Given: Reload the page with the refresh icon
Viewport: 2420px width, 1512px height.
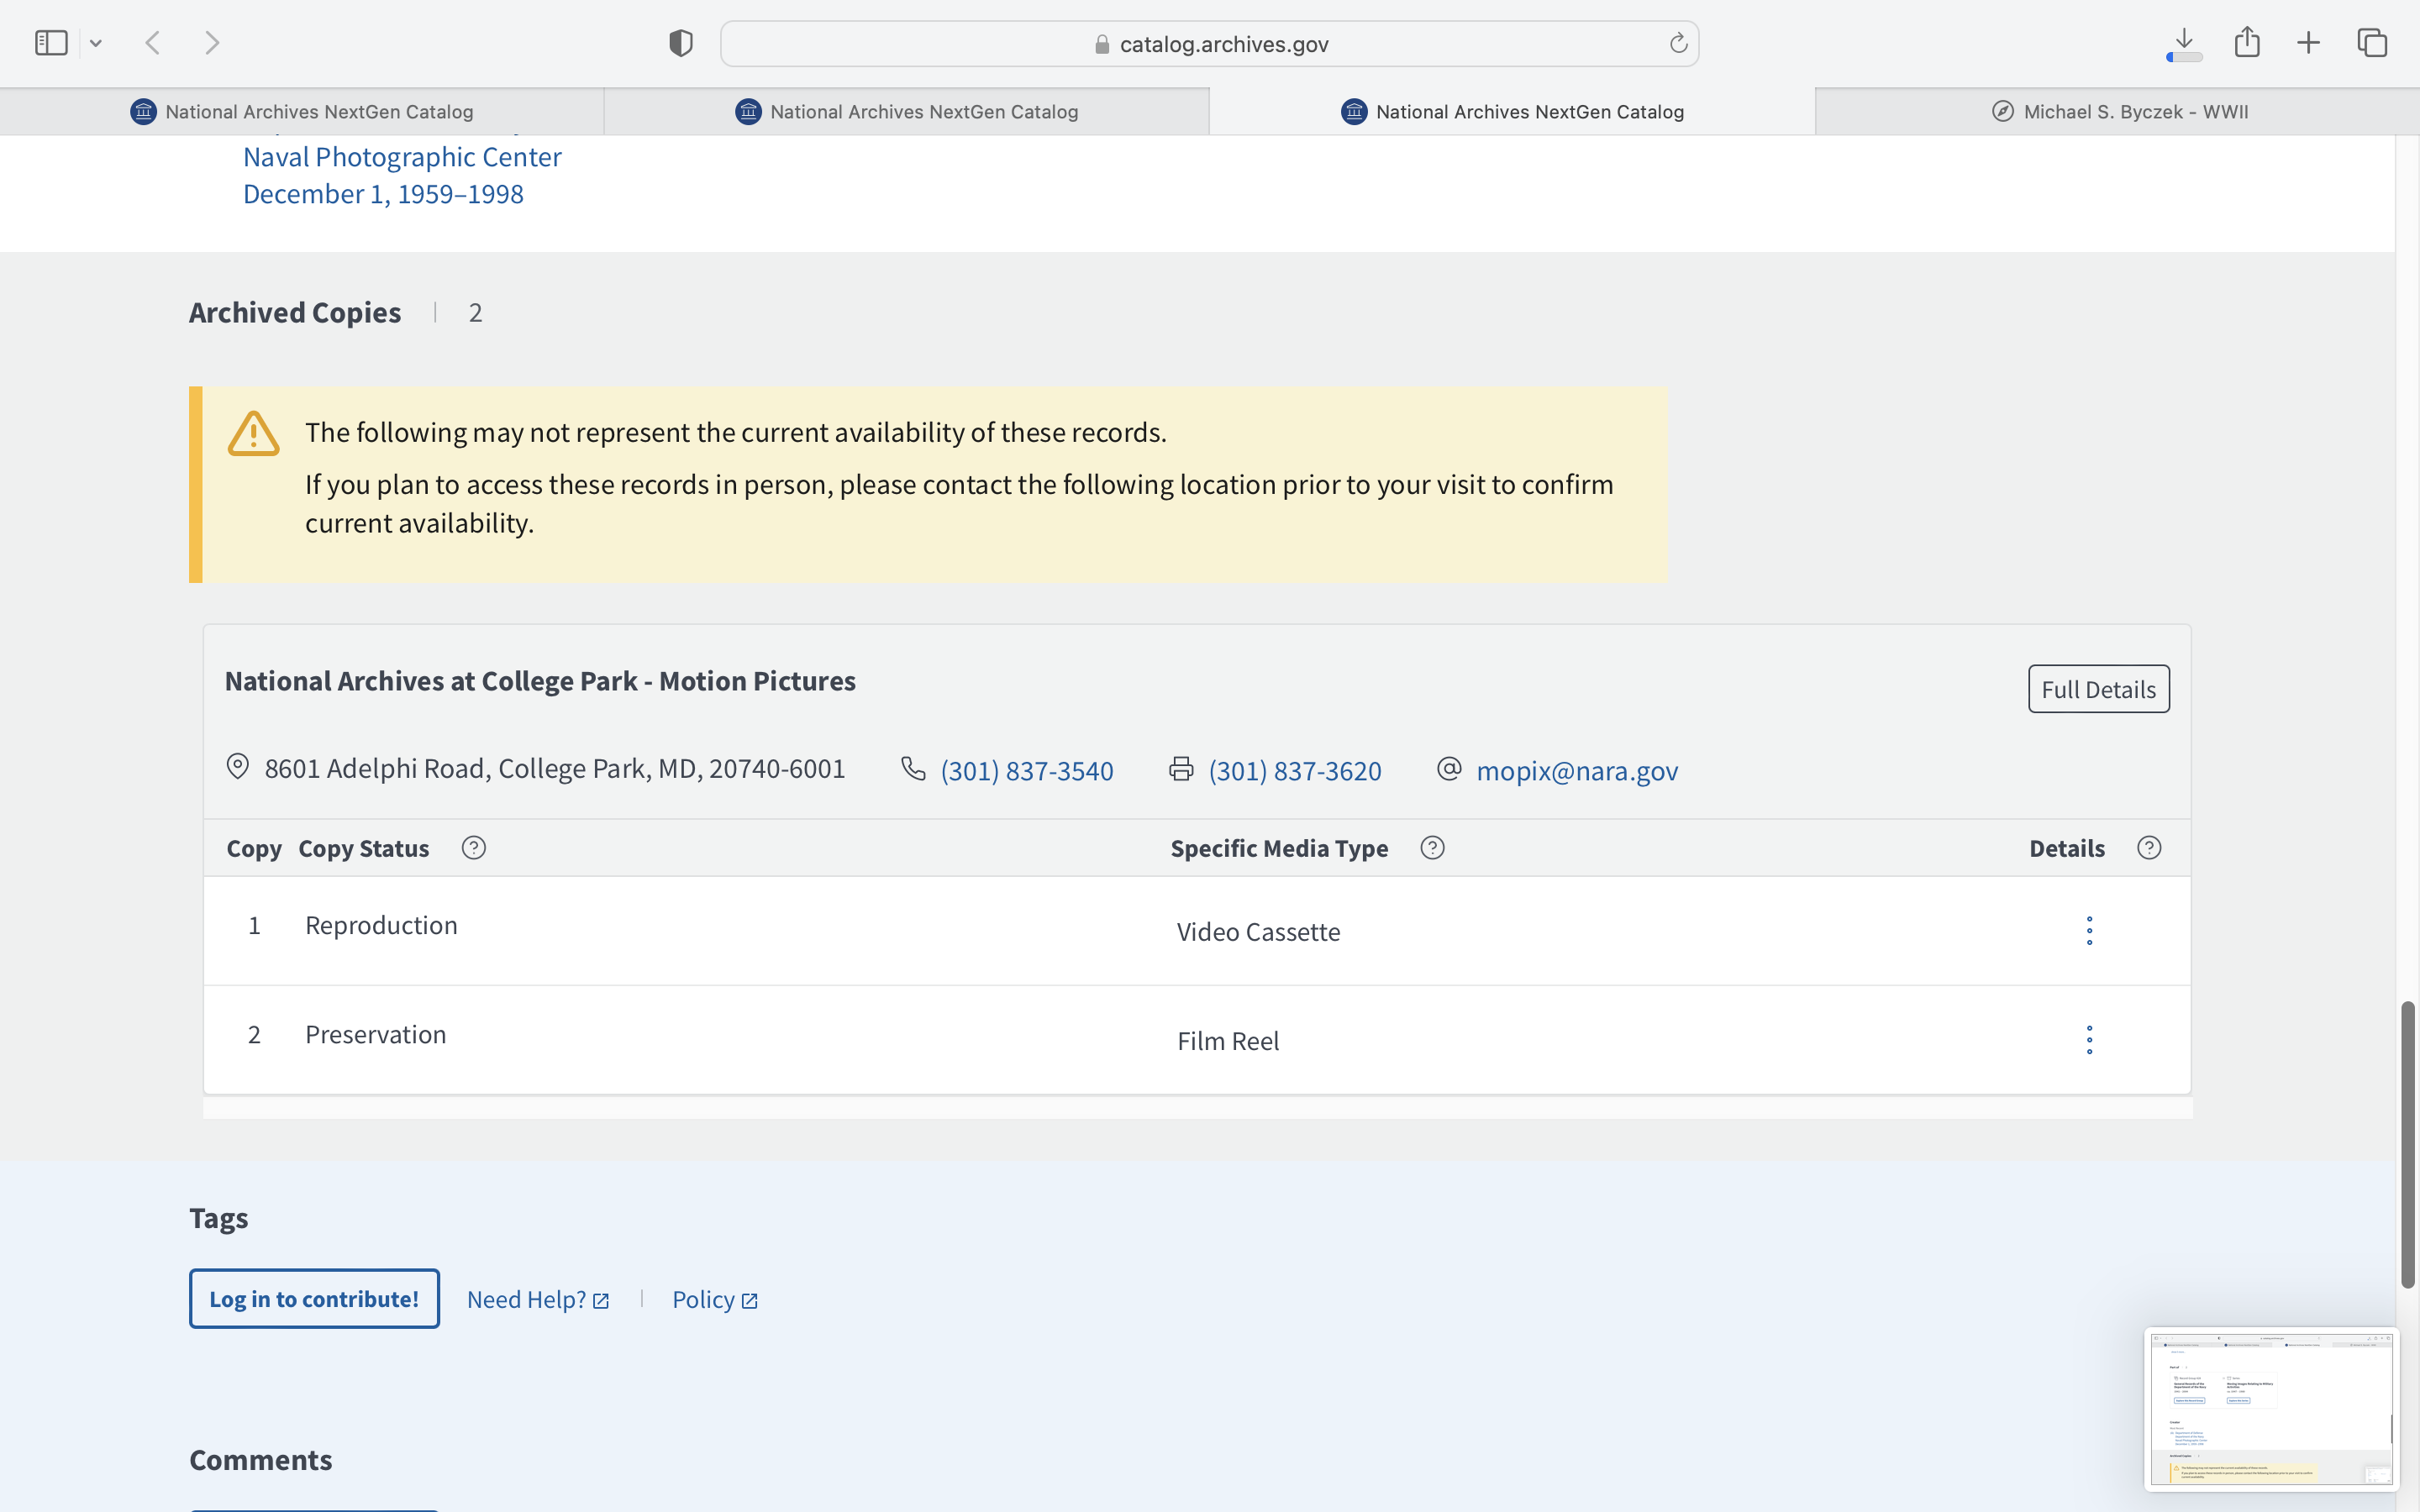Looking at the screenshot, I should pyautogui.click(x=1678, y=43).
